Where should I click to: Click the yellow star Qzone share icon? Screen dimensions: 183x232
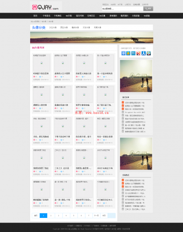(128, 53)
